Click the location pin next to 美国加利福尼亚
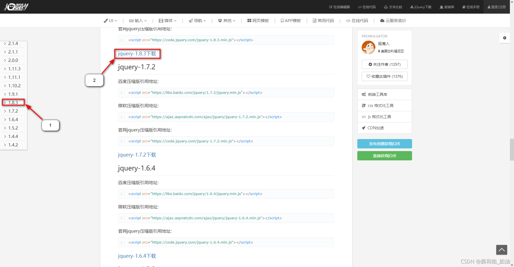 click(379, 51)
